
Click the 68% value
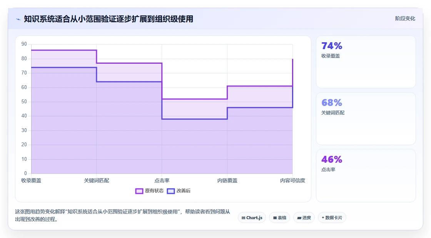coord(332,102)
